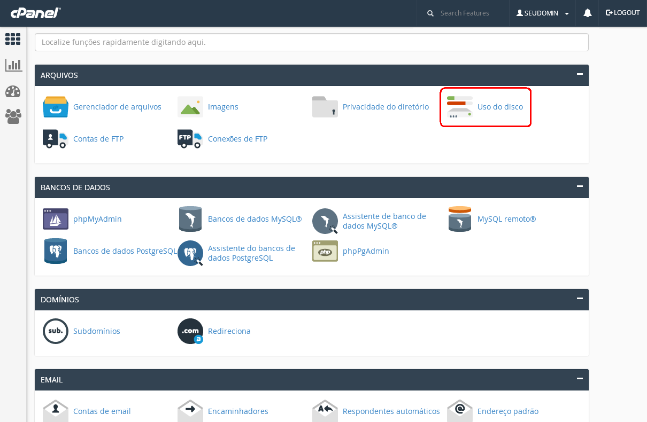The height and width of the screenshot is (422, 647).
Task: Open Conexões de FTP link
Action: [237, 139]
